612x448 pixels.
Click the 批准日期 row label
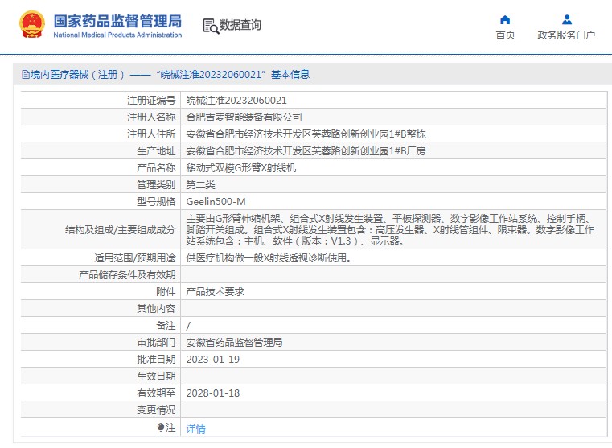tap(156, 359)
